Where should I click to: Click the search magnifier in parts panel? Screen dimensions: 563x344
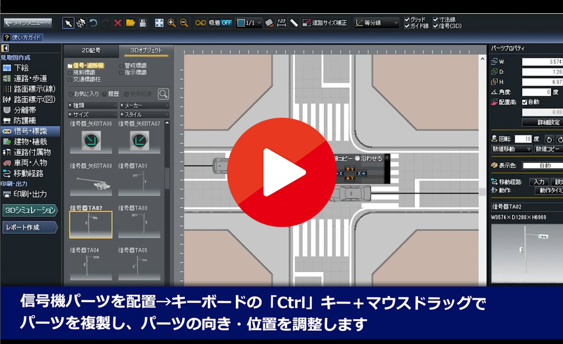pyautogui.click(x=163, y=94)
